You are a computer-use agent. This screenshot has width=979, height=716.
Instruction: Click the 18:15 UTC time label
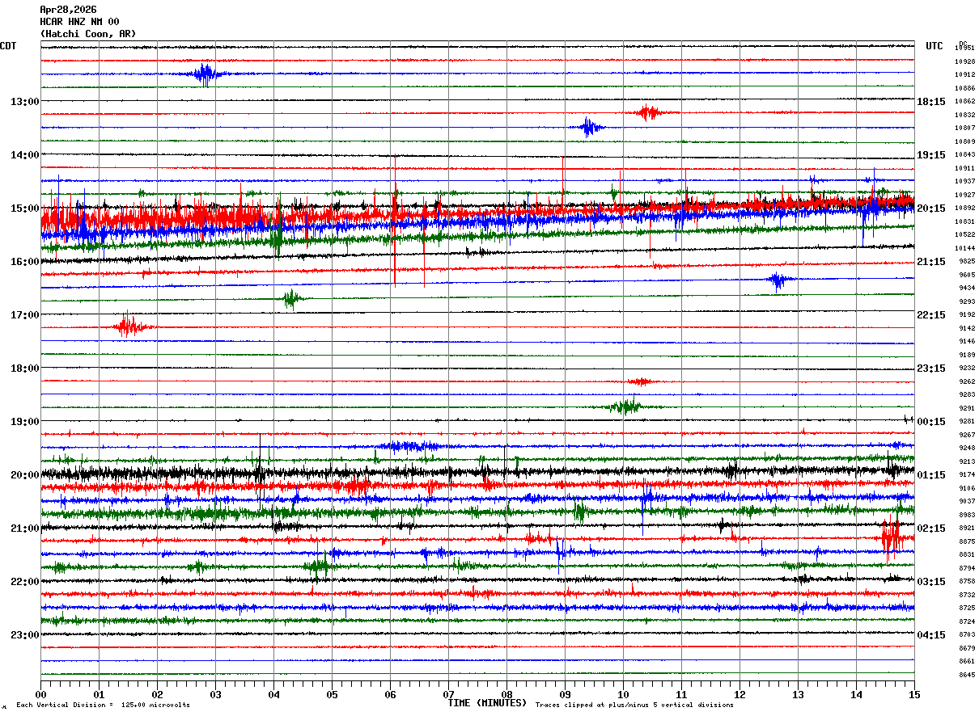coord(931,102)
